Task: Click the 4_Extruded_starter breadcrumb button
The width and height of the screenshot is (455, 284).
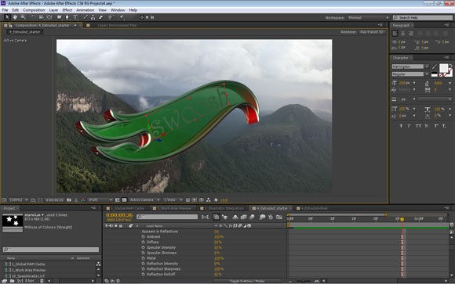Action: (25, 32)
